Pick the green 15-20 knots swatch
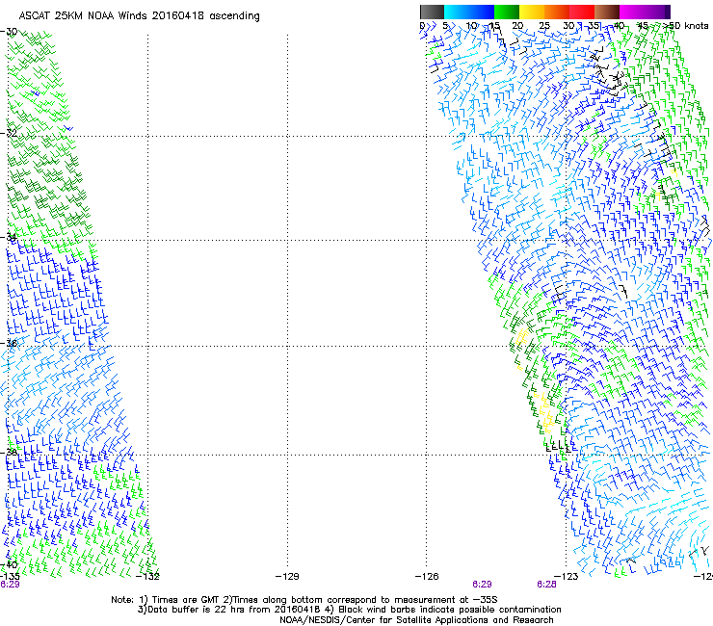 coord(507,12)
